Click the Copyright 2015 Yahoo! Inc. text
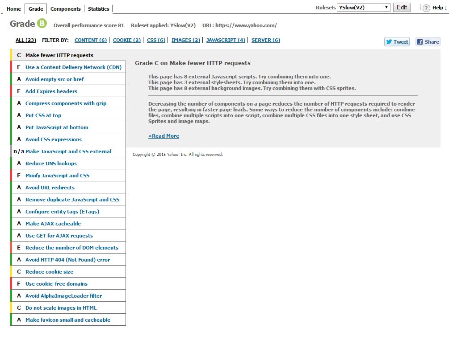 click(x=177, y=155)
